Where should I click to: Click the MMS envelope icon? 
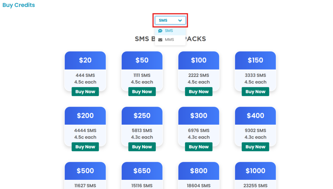160,40
